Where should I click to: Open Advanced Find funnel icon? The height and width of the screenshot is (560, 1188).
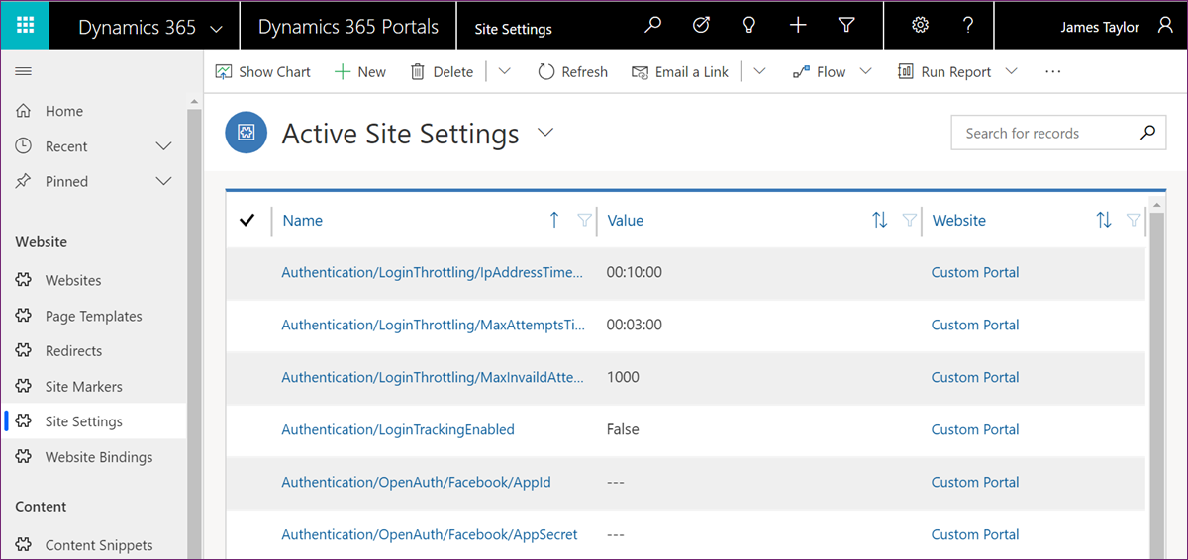(x=846, y=26)
